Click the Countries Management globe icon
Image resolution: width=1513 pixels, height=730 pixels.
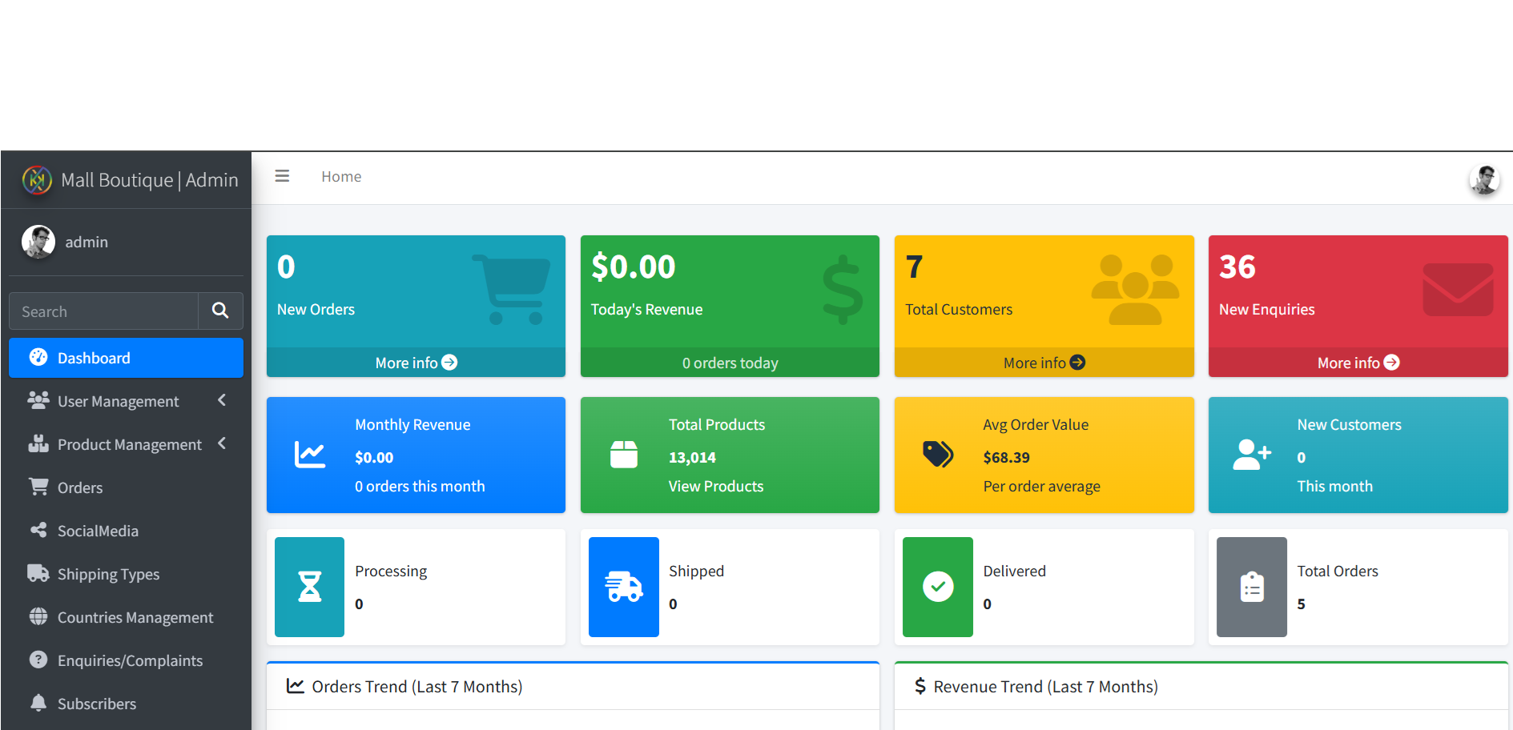coord(38,616)
